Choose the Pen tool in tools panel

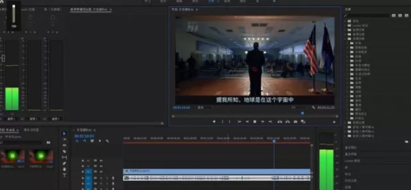(x=64, y=163)
